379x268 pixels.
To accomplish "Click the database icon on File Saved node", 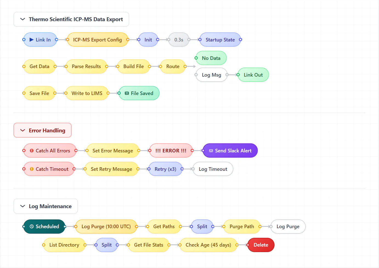I will click(x=127, y=93).
